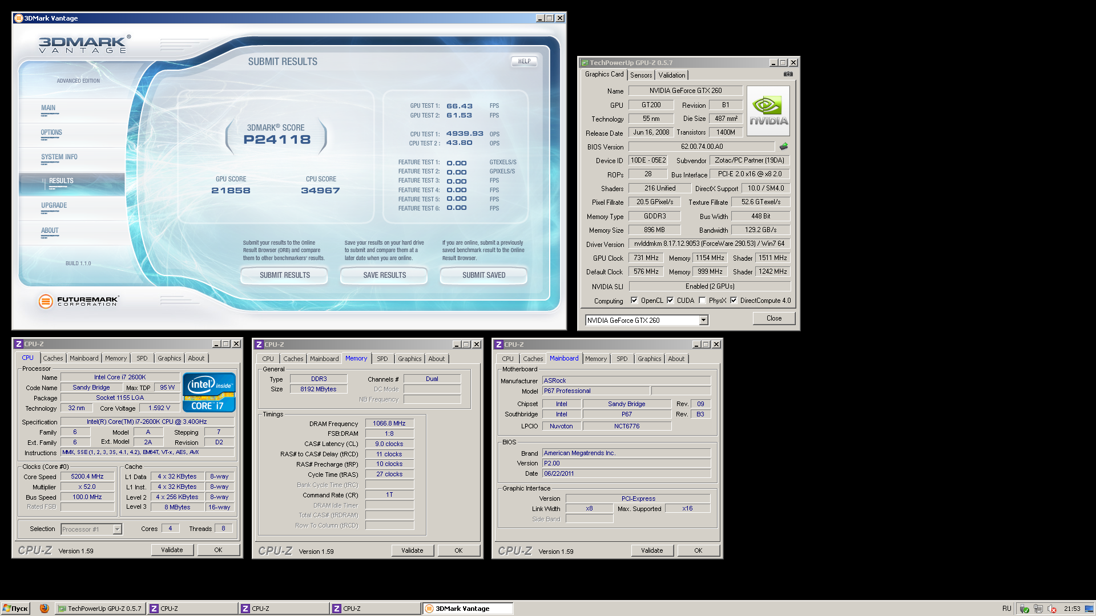
Task: Toggle the DirectCompute 4.0 checkbox
Action: coord(734,301)
